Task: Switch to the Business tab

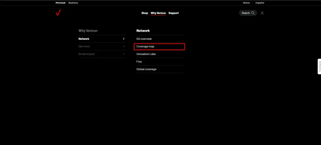Action: (x=73, y=3)
